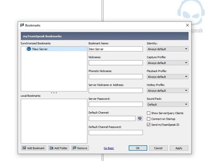205x161 pixels.
Task: Click the Server Password field
Action: pyautogui.click(x=116, y=104)
